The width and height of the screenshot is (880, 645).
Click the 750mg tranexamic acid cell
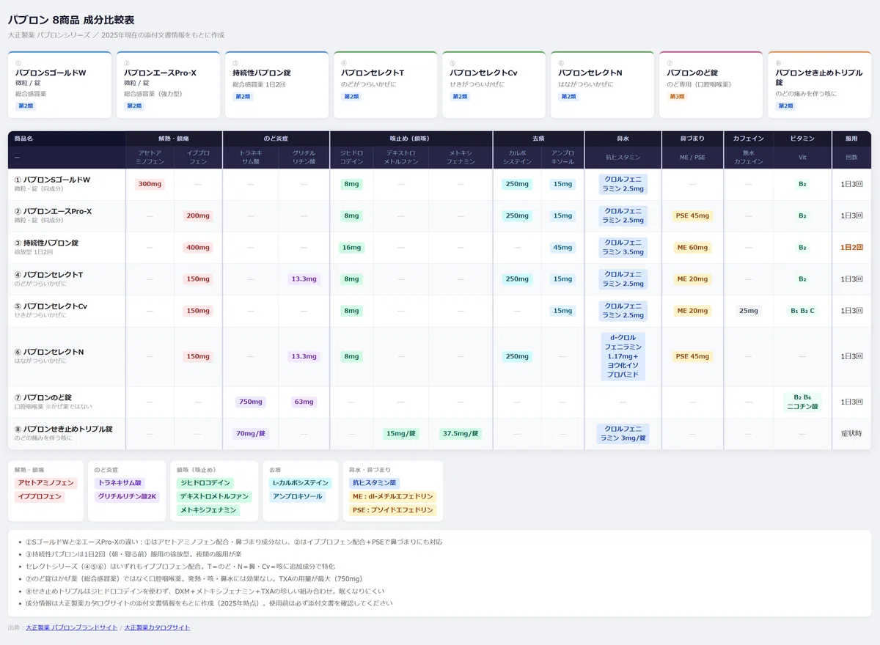click(x=250, y=402)
